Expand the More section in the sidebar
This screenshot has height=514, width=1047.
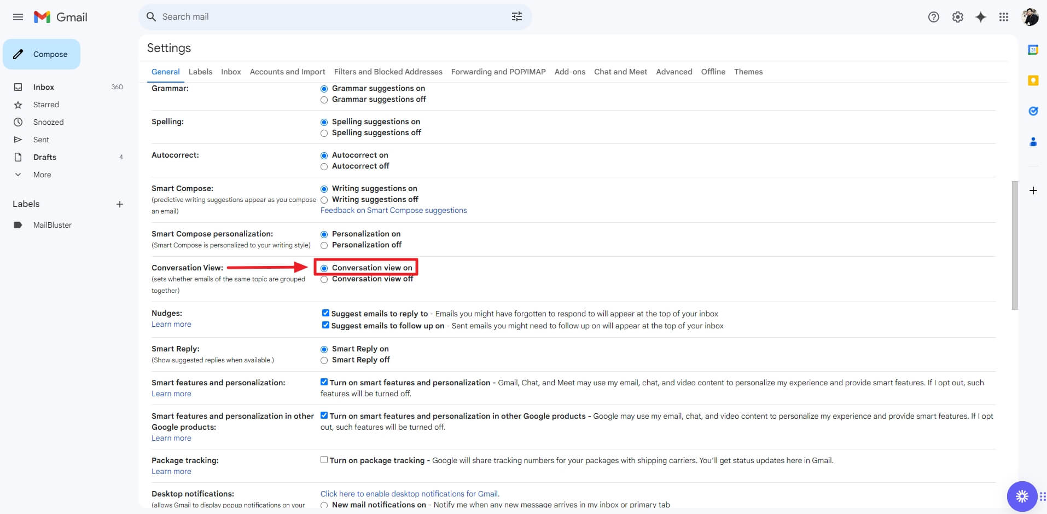coord(43,174)
